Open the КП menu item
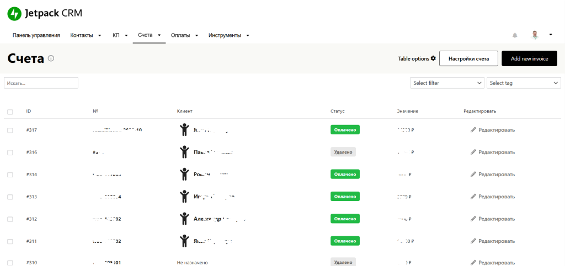Screen dimensions: 565x266 coord(116,35)
